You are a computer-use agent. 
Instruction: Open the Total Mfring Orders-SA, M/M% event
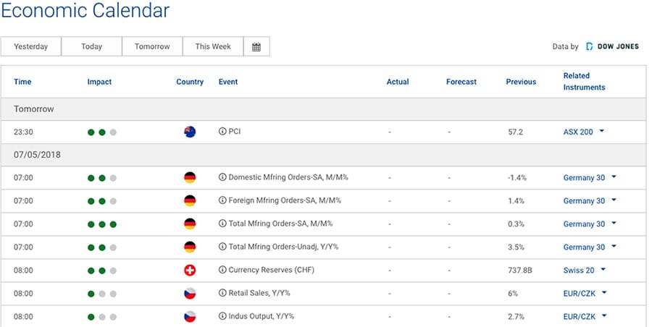click(280, 224)
